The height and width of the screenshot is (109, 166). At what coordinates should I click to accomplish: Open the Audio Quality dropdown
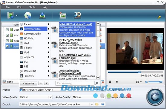click(89, 97)
